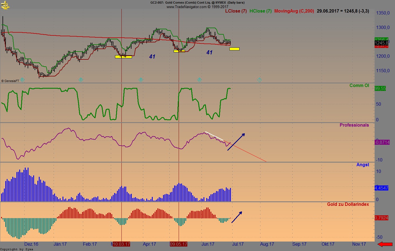Screen dimensions: 395x251
Task: Click the HClose (7) legend label
Action: (x=260, y=11)
